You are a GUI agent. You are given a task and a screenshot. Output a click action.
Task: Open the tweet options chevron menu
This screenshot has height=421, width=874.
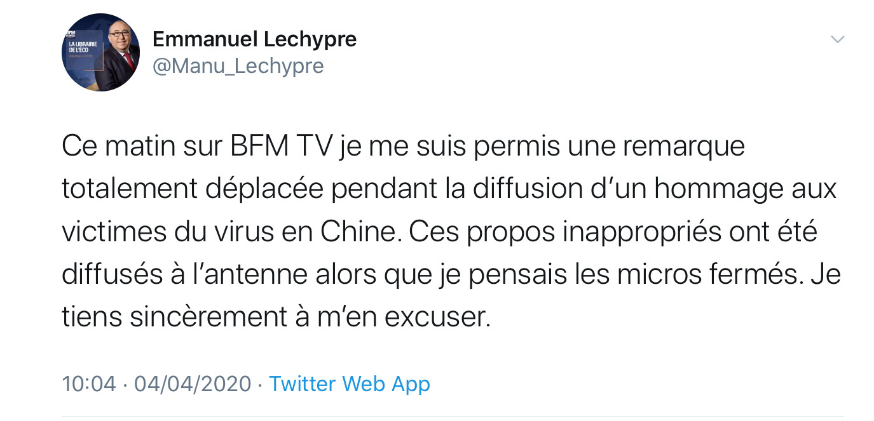(838, 40)
